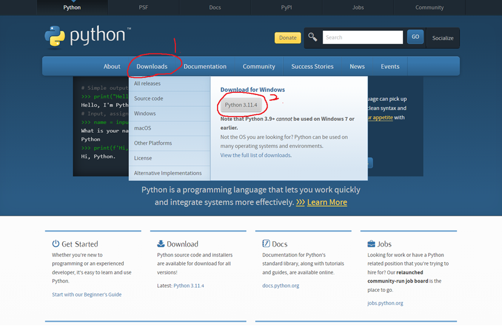Viewport: 502px width, 326px height.
Task: Select Other Platforms in Downloads submenu
Action: coord(169,143)
